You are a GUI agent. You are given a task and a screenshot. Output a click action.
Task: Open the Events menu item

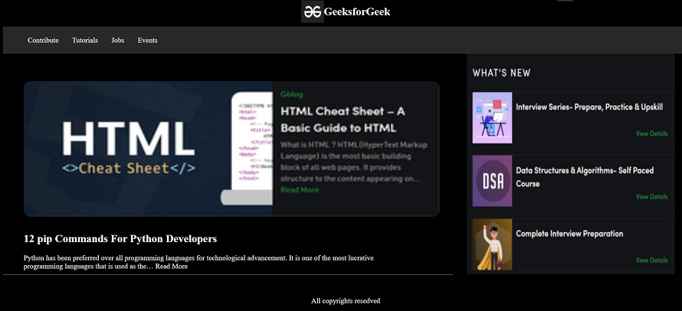tap(147, 41)
